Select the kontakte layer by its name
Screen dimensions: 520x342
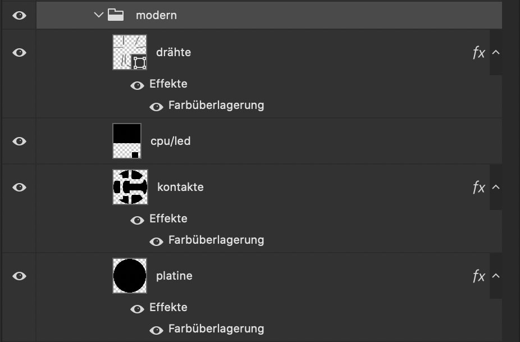[x=180, y=187]
